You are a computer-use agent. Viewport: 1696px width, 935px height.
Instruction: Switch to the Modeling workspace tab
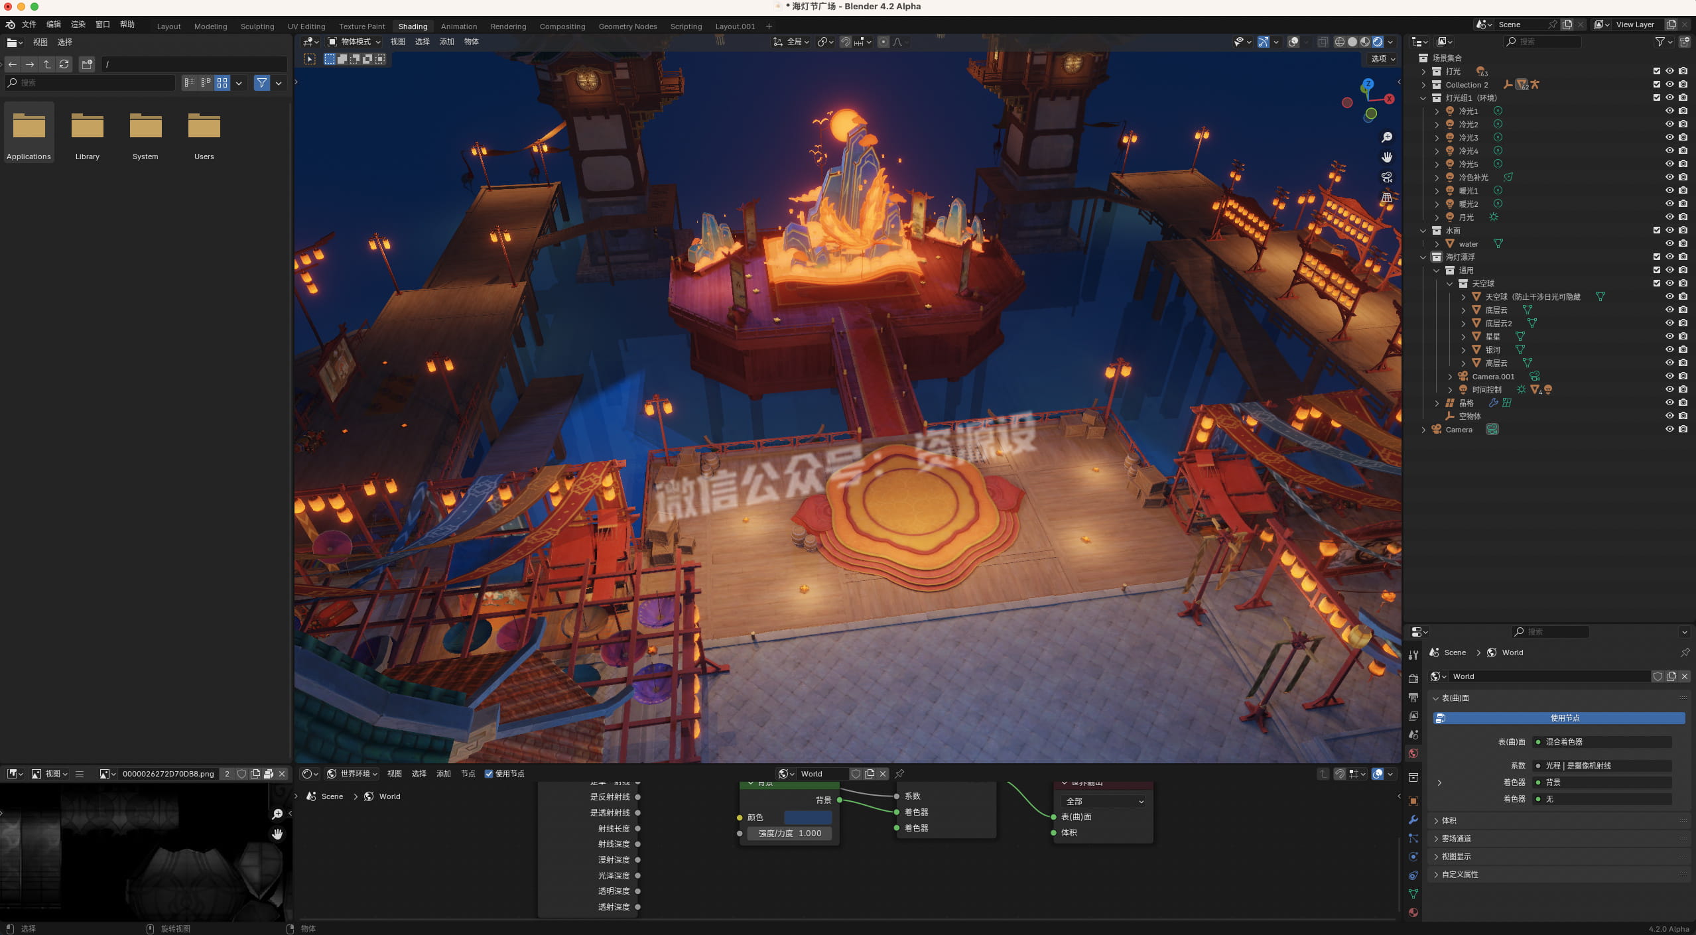[x=210, y=27]
